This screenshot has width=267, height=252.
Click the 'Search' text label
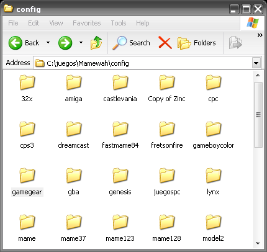point(140,43)
